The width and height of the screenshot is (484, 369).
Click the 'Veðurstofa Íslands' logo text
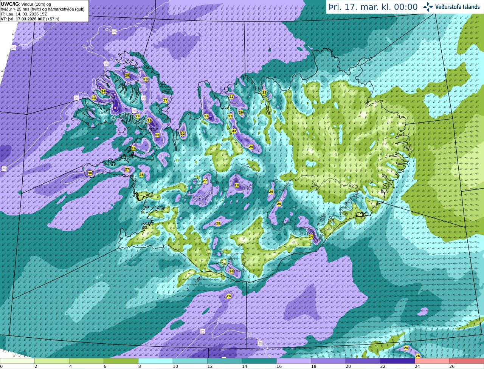pyautogui.click(x=458, y=7)
